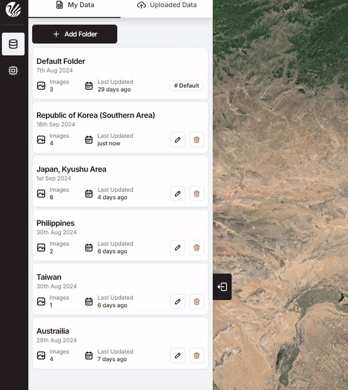Click the '7 days ago' text
The width and height of the screenshot is (348, 390).
(x=112, y=359)
